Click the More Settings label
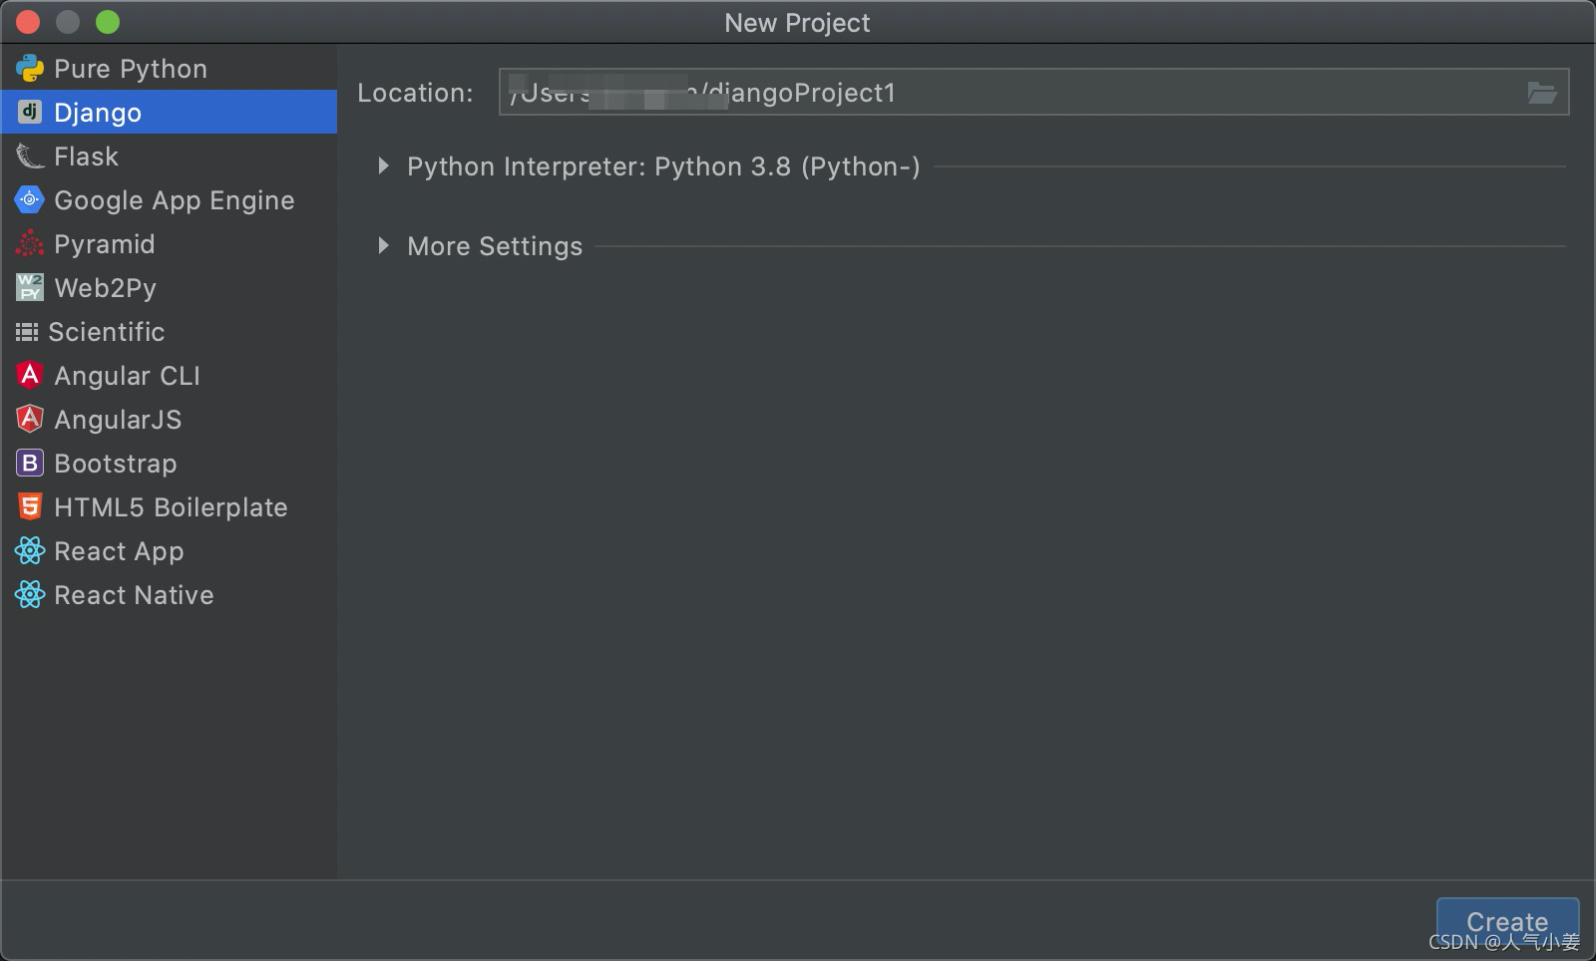Screen dimensions: 1596x961 coord(495,246)
